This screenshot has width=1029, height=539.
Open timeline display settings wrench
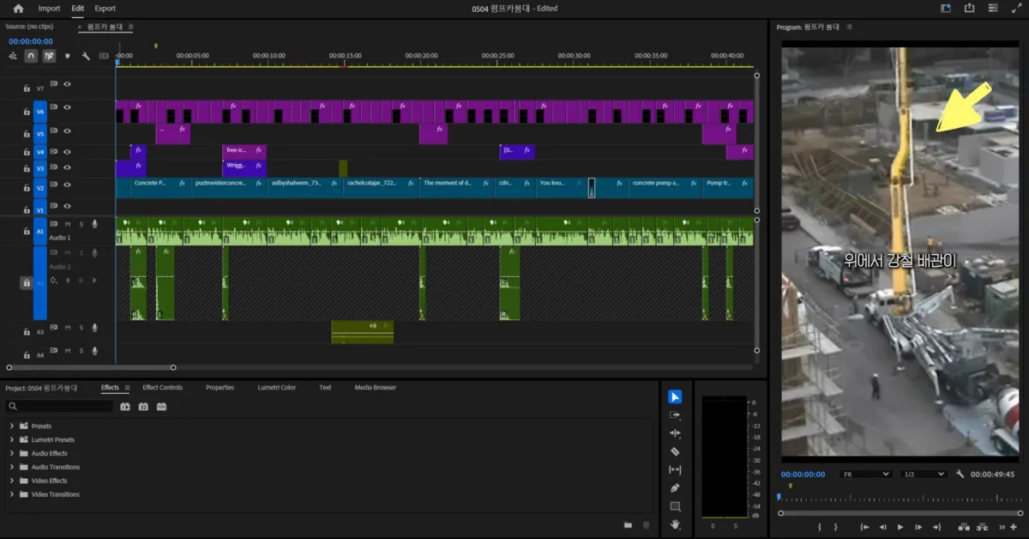point(86,56)
